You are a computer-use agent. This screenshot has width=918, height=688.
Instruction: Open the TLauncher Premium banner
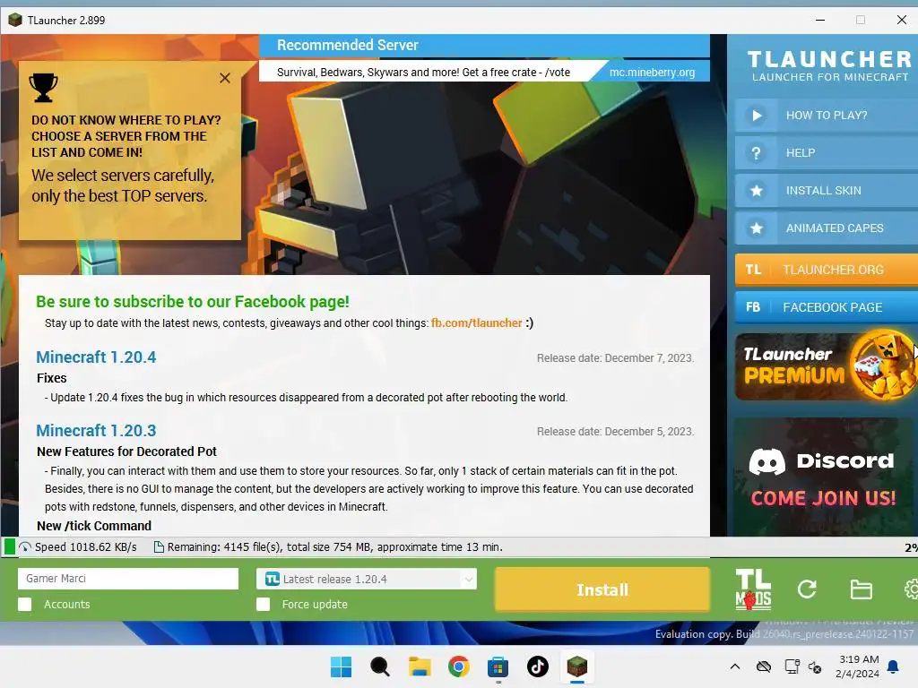[x=826, y=365]
